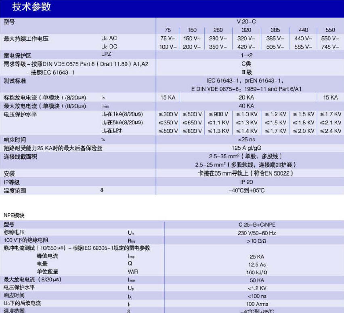Select the V 20-C model heading
Viewport: 344px width, 313px height.
pos(246,21)
